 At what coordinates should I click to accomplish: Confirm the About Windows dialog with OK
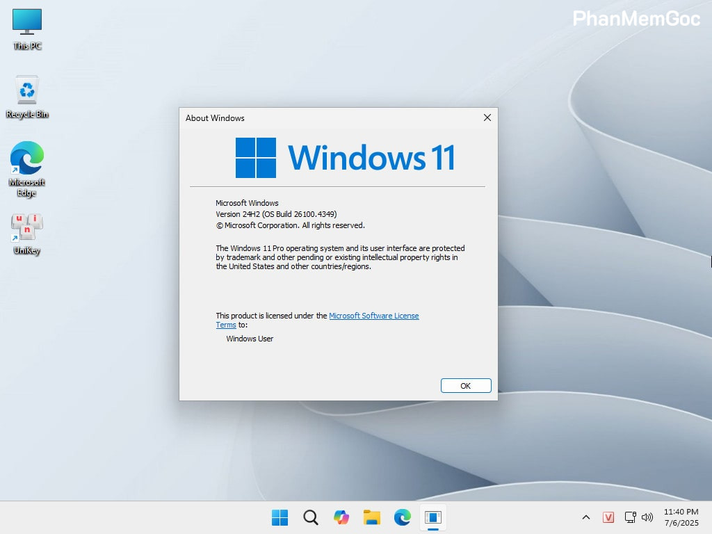[x=466, y=385]
